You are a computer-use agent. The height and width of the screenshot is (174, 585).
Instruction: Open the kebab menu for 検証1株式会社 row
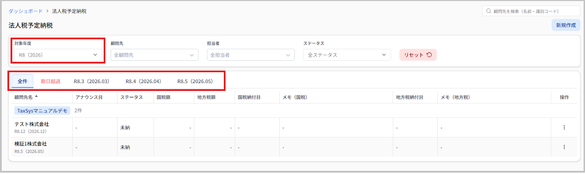click(564, 147)
